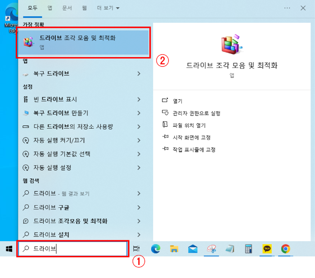Click the 복구 드라이브 app icon

pos(26,75)
